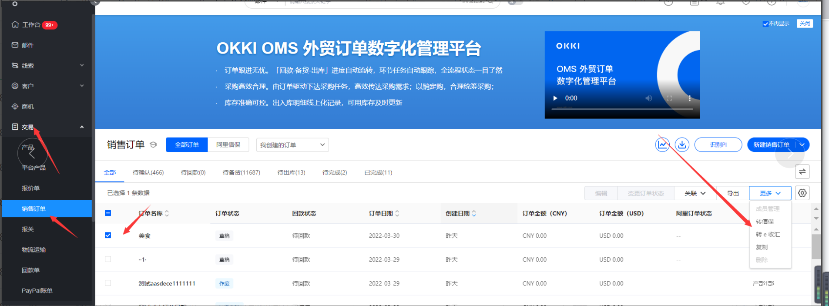Viewport: 829px width, 306px height.
Task: Click the 编辑 button
Action: (x=601, y=193)
